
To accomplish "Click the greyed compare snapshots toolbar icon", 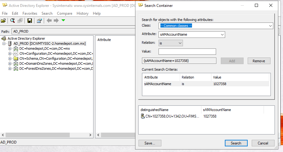I will tap(20, 21).
